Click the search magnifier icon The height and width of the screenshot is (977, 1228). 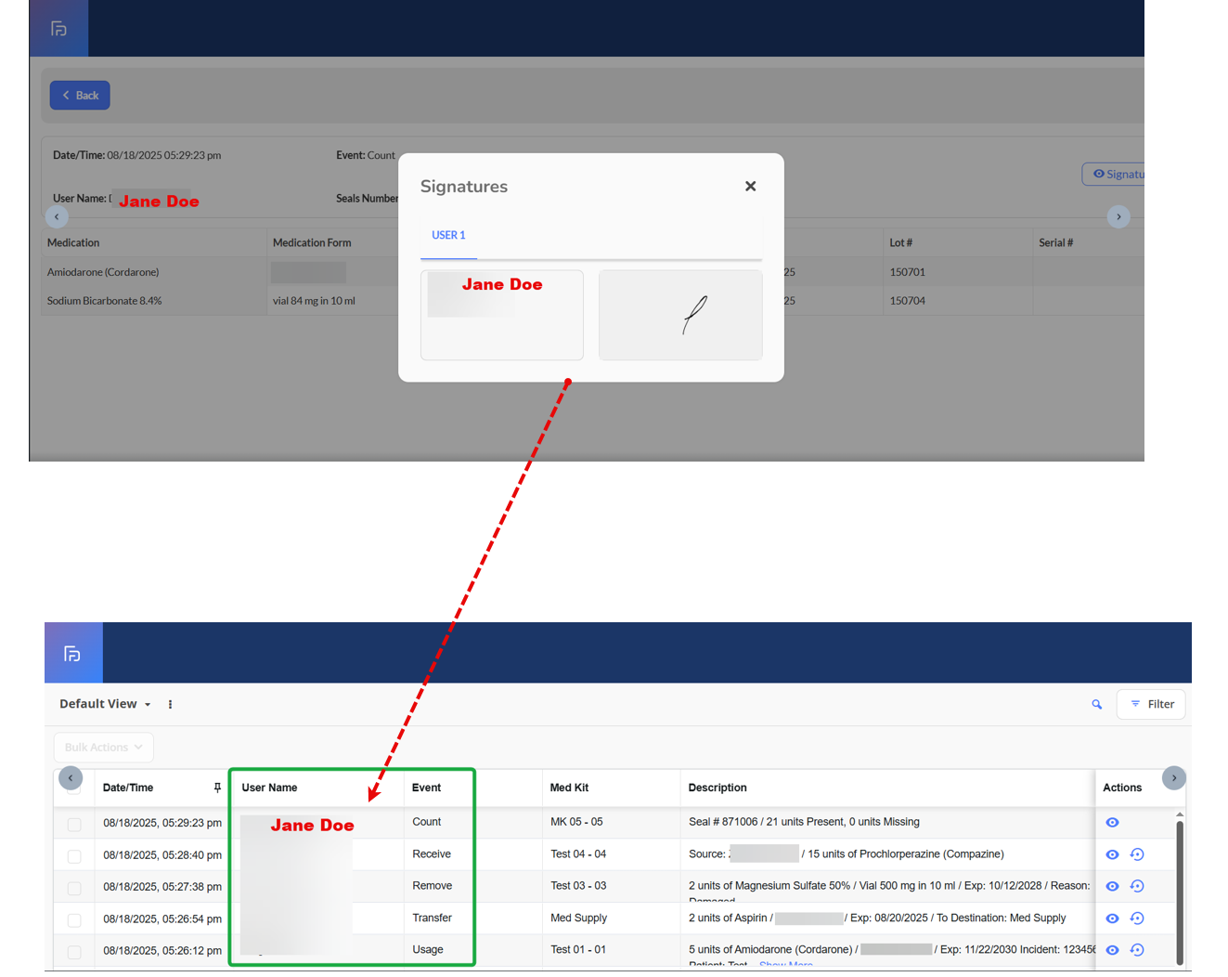(x=1096, y=705)
